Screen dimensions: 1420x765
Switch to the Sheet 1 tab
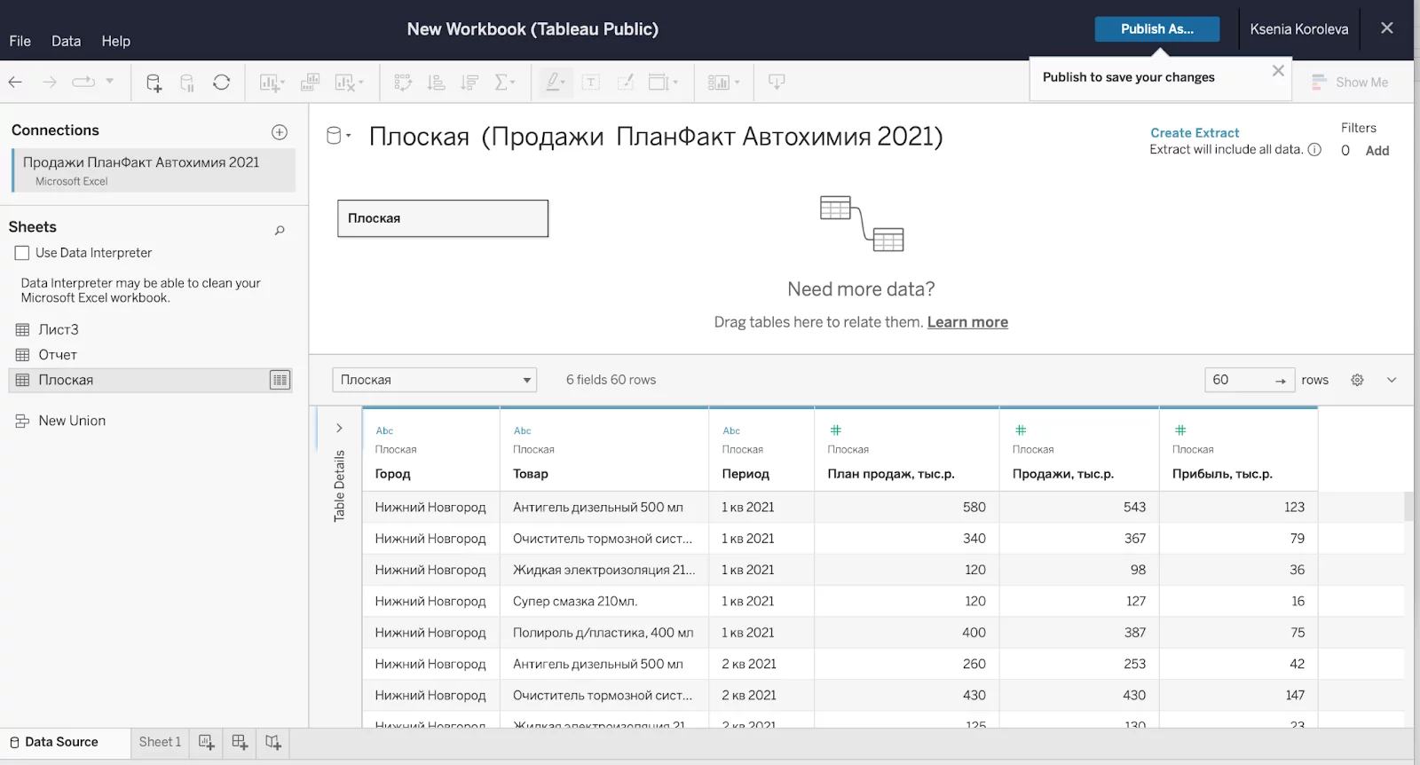(x=160, y=743)
